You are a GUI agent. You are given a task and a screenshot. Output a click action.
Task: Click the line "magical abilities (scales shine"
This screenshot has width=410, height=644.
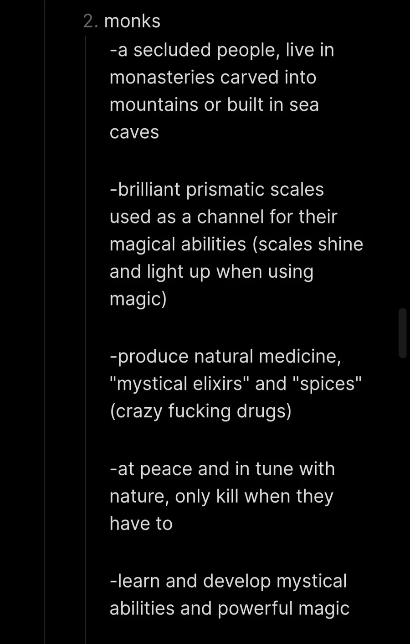click(x=236, y=244)
